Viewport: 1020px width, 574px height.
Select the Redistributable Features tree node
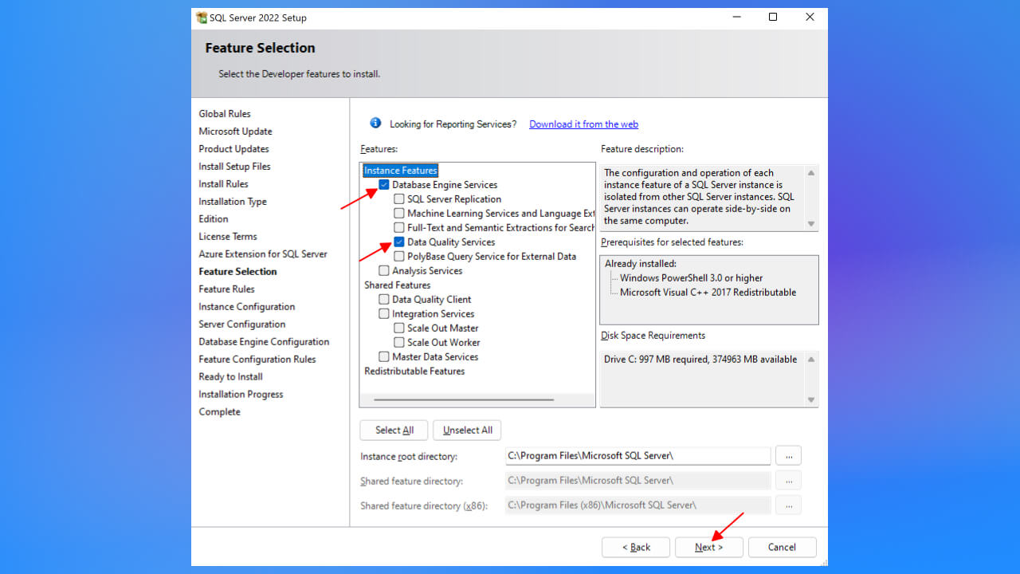pos(414,372)
